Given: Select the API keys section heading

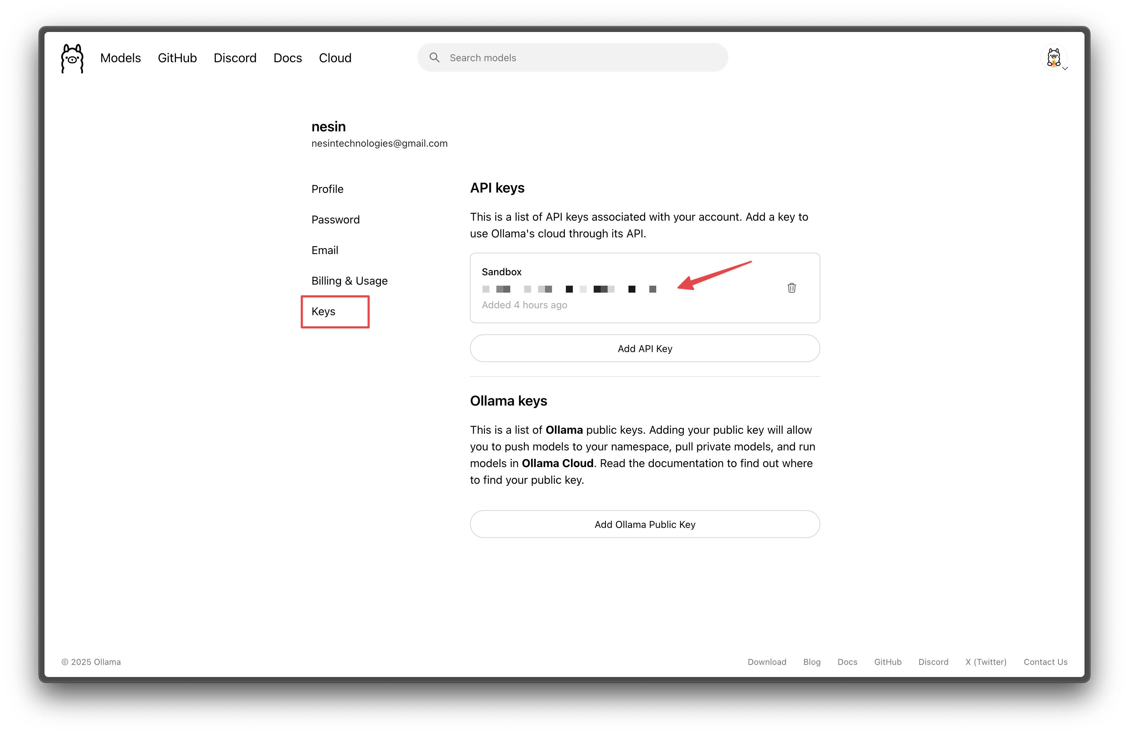Looking at the screenshot, I should [497, 188].
